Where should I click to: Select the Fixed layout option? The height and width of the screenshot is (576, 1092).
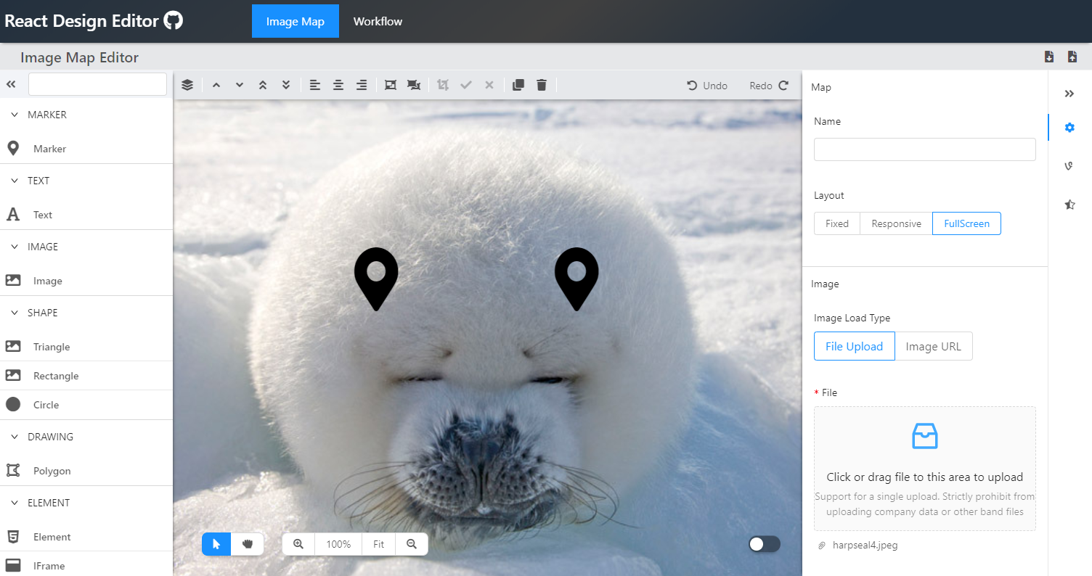tap(836, 223)
